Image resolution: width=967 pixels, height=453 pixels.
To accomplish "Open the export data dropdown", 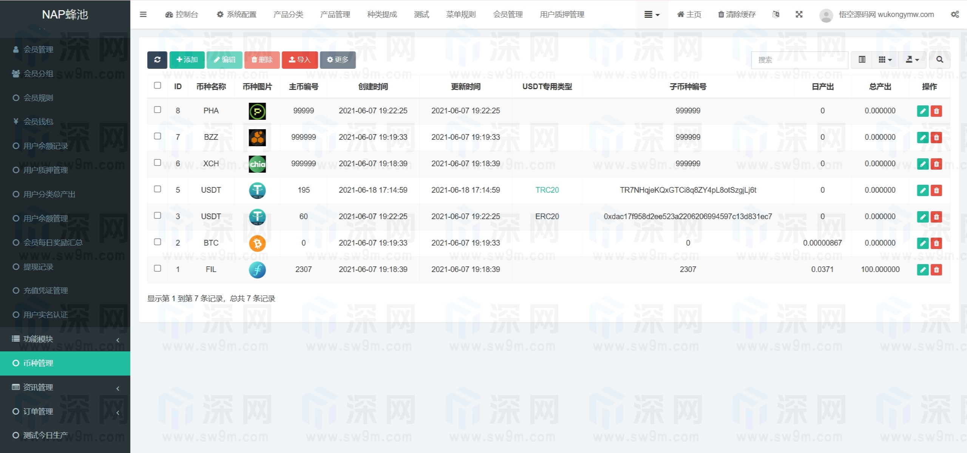I will click(x=912, y=60).
